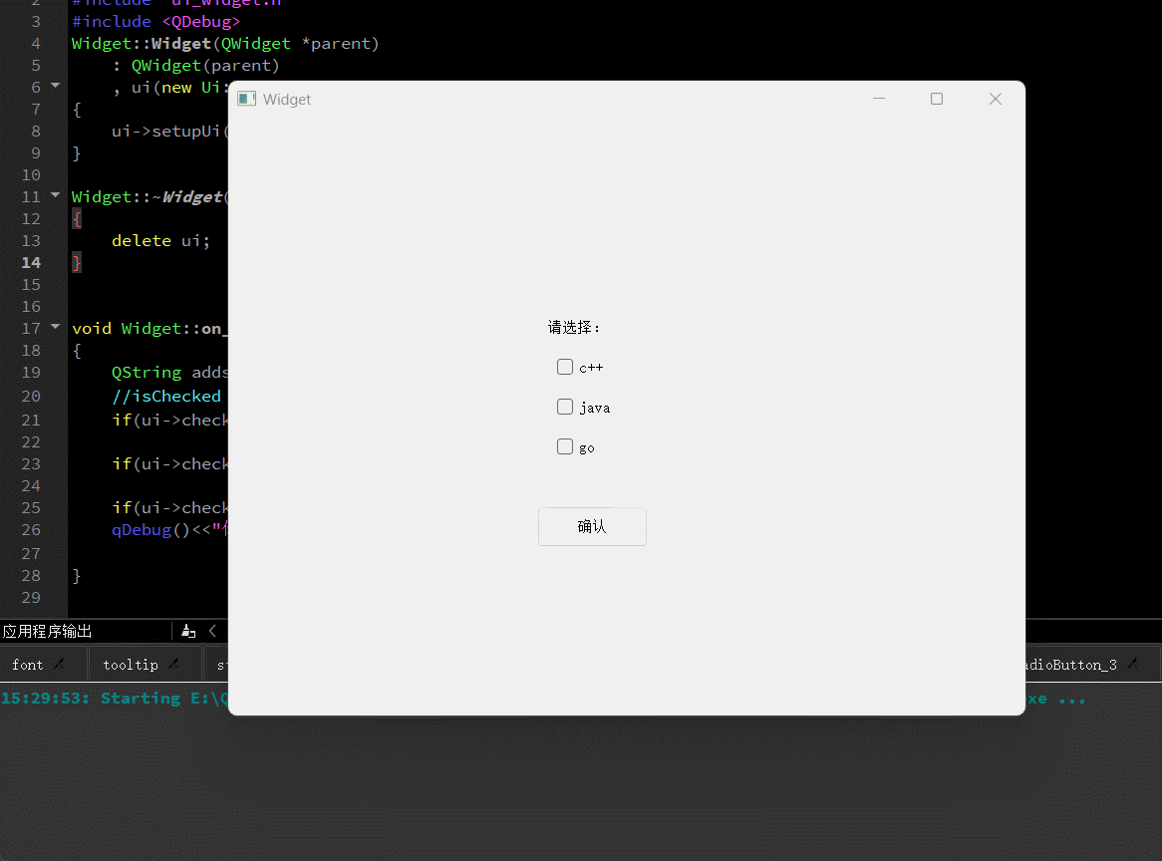Viewport: 1162px width, 861px height.
Task: Click the 确认 button
Action: click(592, 527)
